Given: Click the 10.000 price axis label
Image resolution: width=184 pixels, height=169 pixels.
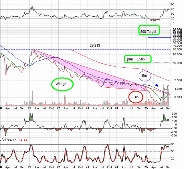Looking at the screenshot, I should coord(177,63).
